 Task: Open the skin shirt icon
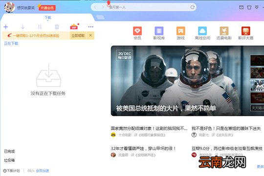pos(249,7)
